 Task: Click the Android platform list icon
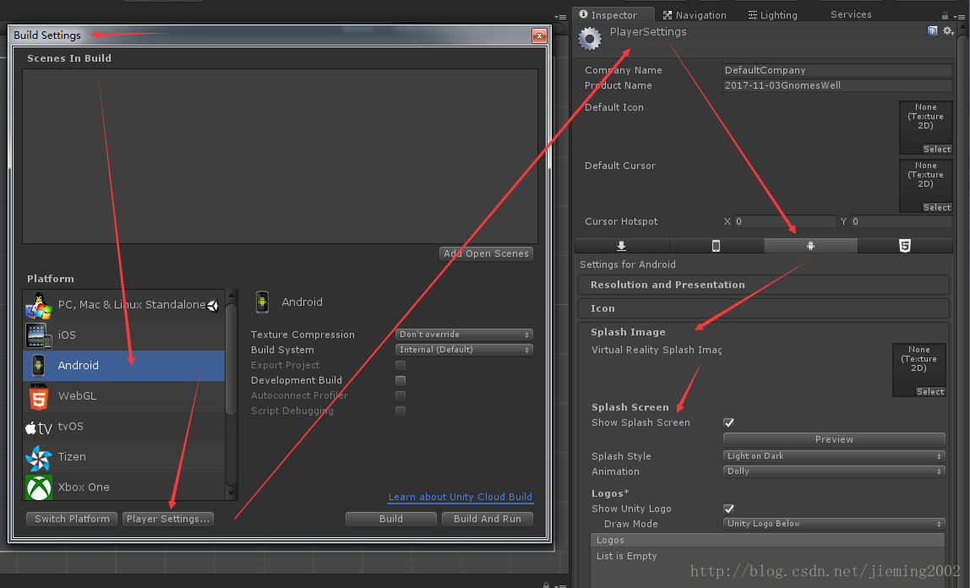[x=38, y=366]
